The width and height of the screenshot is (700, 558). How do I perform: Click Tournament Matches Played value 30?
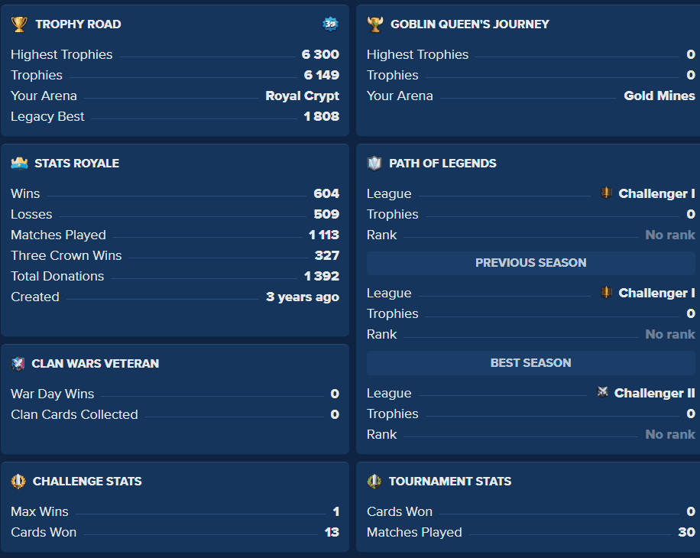coord(686,532)
